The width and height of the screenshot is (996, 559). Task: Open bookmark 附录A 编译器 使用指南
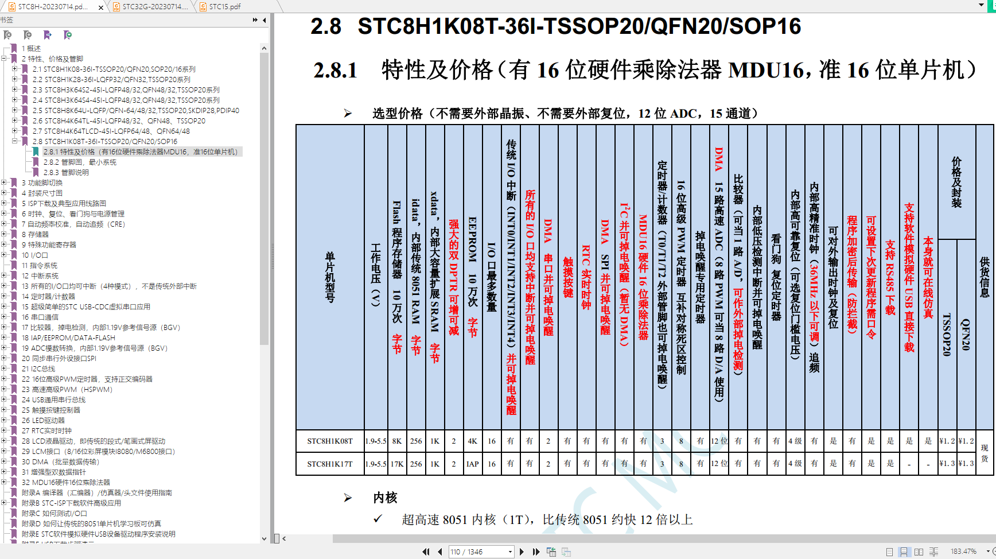tap(97, 493)
